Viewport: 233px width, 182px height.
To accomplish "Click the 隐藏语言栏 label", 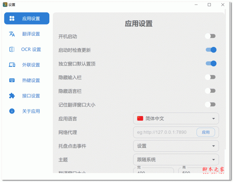I will click(x=70, y=91).
